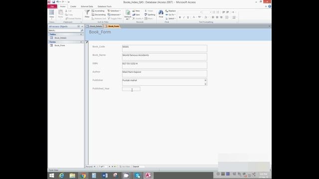
Task: Center text in Text Formatting
Action: tap(217, 17)
